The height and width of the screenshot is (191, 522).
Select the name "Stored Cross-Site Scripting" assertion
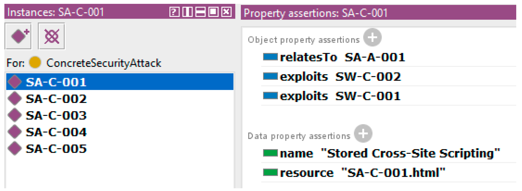click(390, 154)
